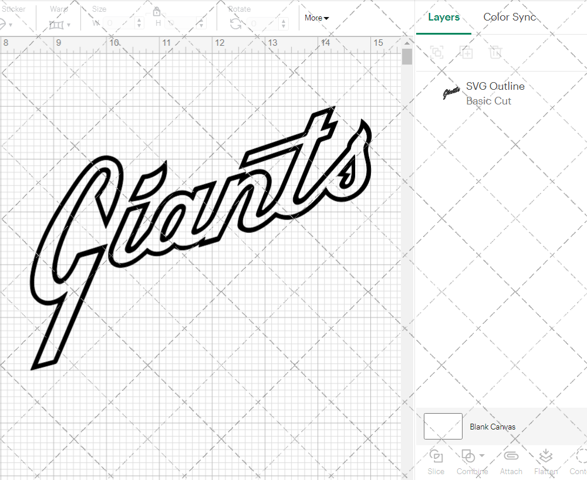
Task: Click the Flatten layers icon
Action: pos(545,456)
